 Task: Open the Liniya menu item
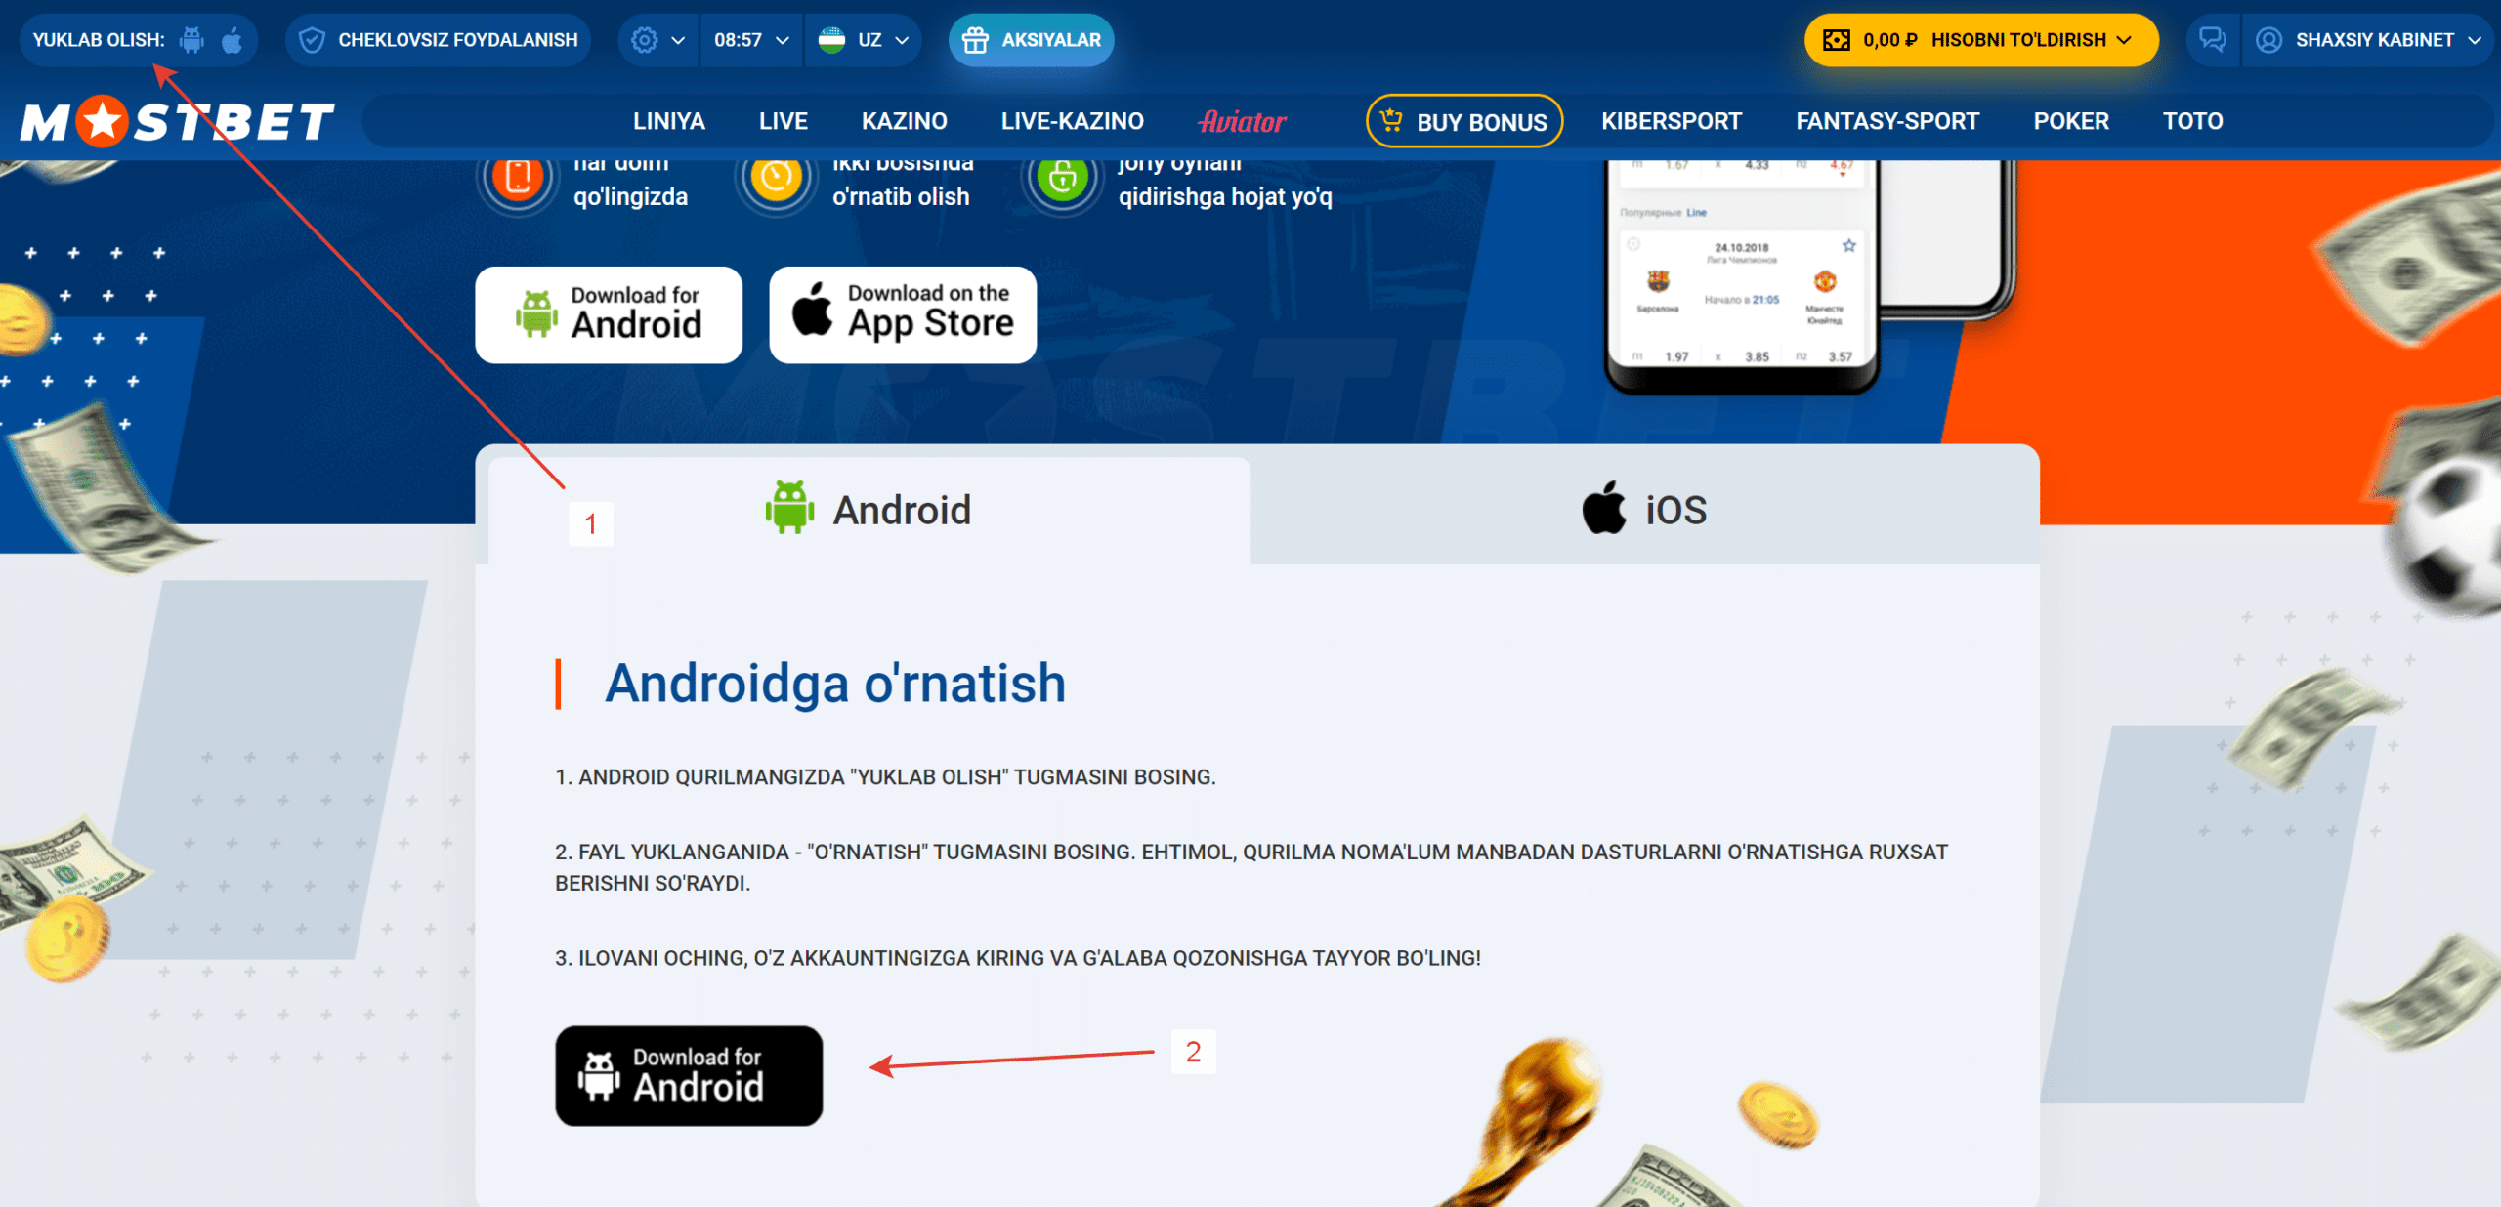pyautogui.click(x=665, y=119)
